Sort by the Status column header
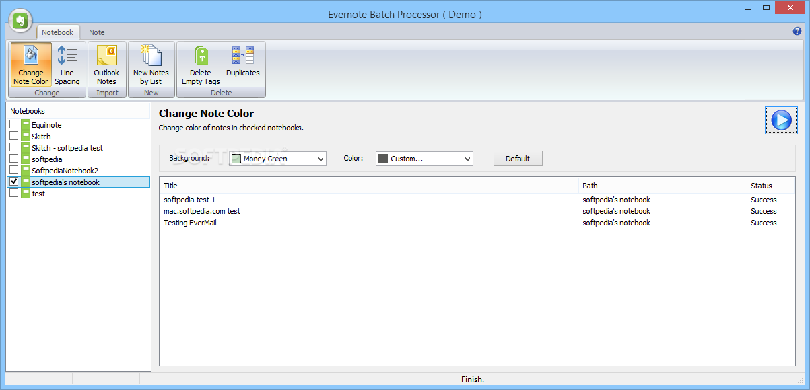The image size is (810, 390). 771,186
